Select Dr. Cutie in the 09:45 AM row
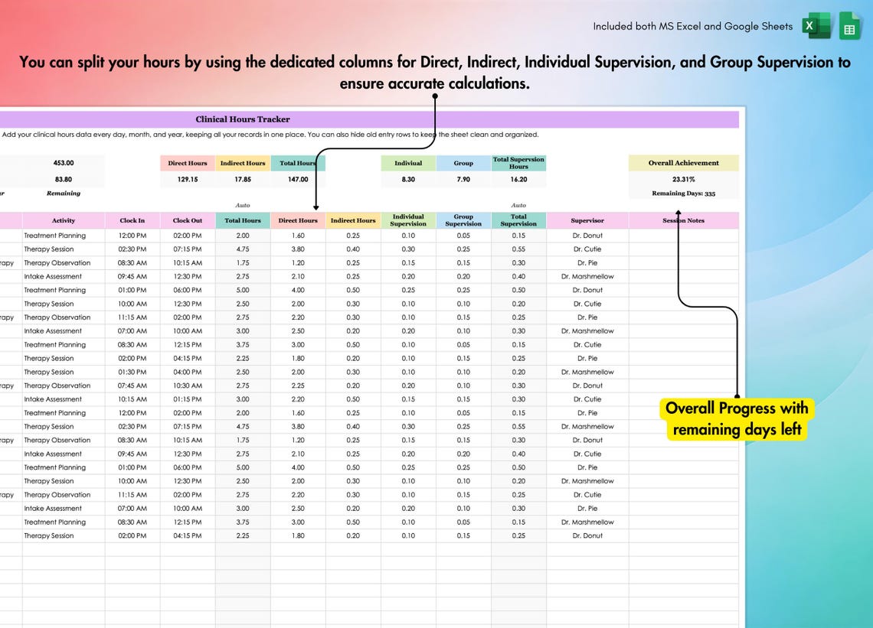The height and width of the screenshot is (628, 873). 587,454
